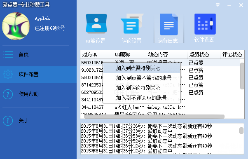Select the row with QQ 602789583
Viewport: 248px width, 159px height.
tap(92, 92)
